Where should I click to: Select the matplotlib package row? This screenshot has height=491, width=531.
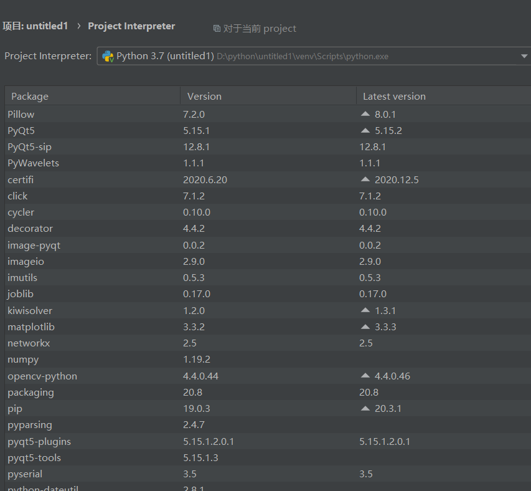point(268,327)
